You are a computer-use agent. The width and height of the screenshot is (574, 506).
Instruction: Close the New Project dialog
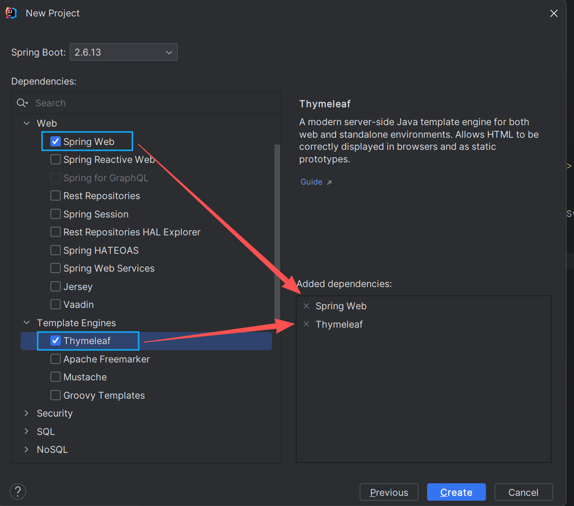click(554, 13)
